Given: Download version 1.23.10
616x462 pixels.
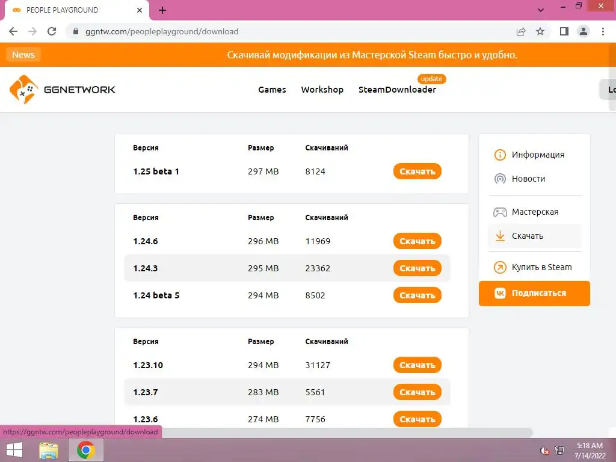Looking at the screenshot, I should point(417,365).
